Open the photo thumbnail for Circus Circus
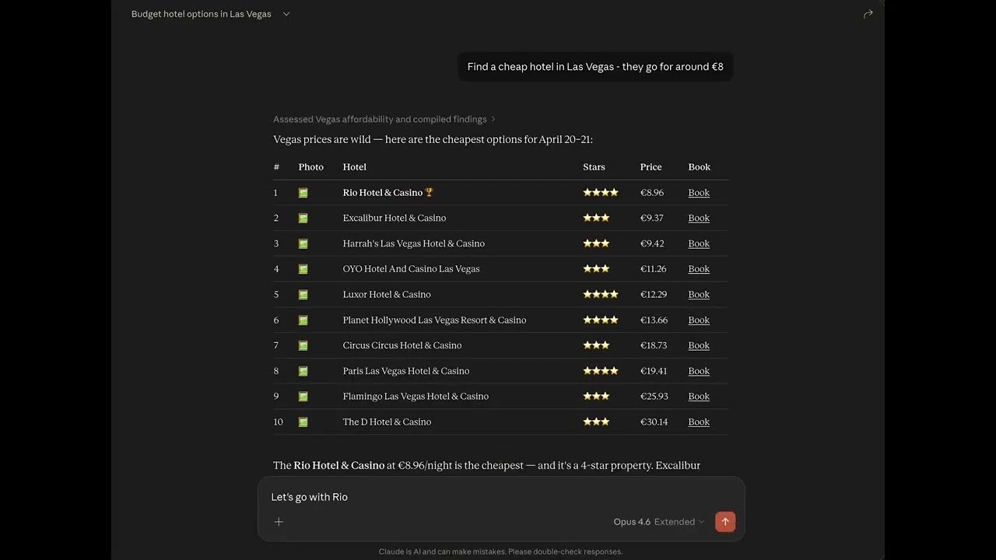 (x=303, y=345)
